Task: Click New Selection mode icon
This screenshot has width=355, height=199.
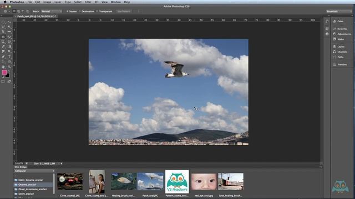Action: (14, 11)
